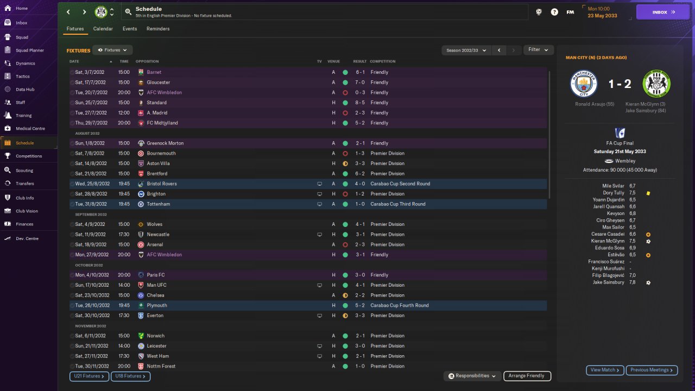Click the purple INBOX continue button

coord(662,12)
